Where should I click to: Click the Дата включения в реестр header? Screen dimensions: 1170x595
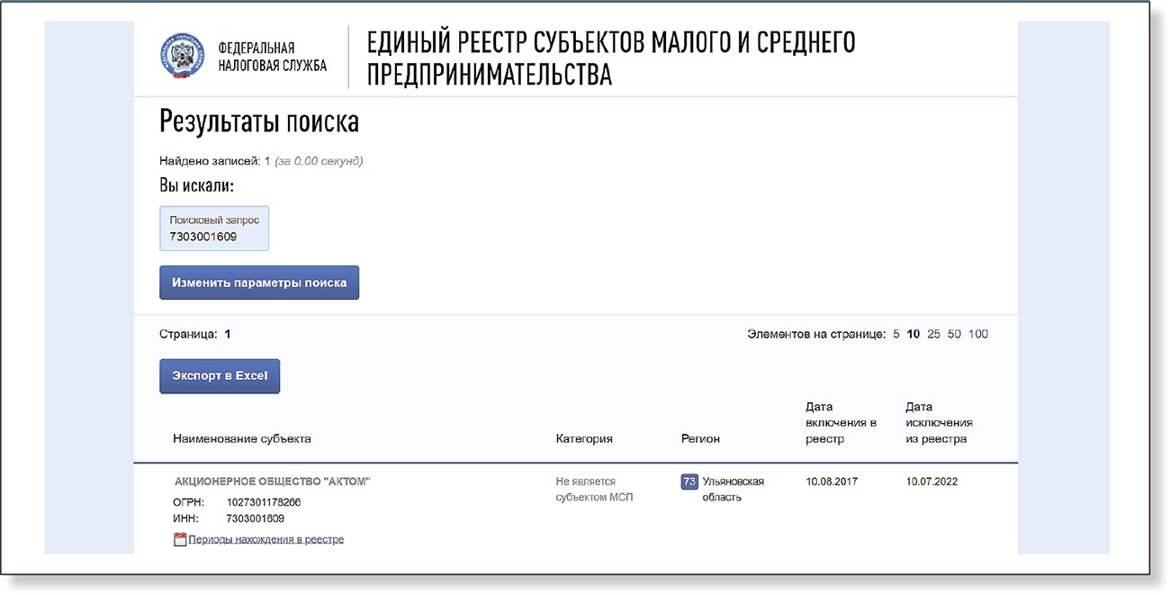point(841,423)
